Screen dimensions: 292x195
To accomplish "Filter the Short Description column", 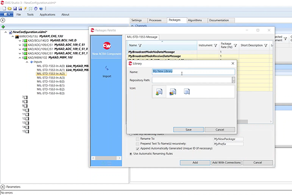I will [266, 45].
